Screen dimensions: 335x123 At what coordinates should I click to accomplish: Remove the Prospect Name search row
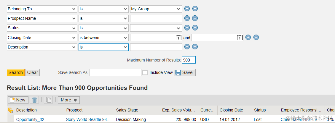tap(195, 18)
